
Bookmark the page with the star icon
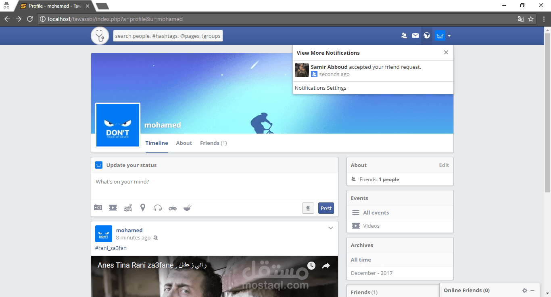tap(531, 19)
